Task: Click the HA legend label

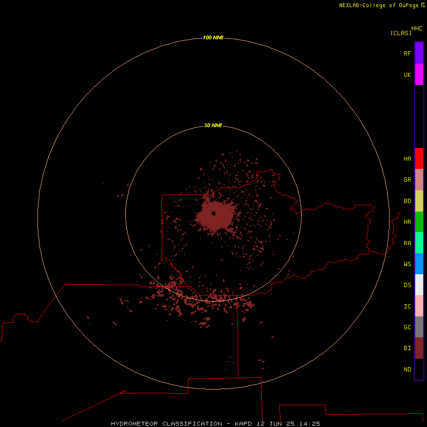Action: 407,159
